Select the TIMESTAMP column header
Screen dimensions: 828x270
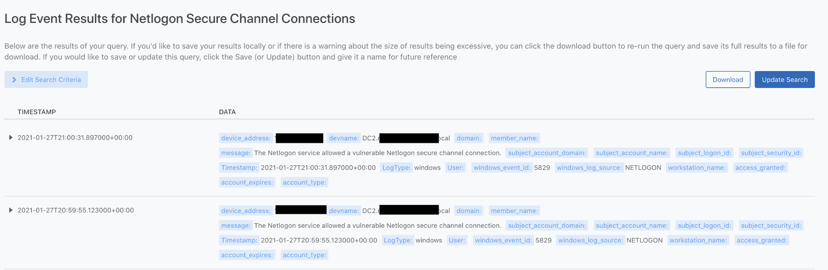click(x=36, y=112)
